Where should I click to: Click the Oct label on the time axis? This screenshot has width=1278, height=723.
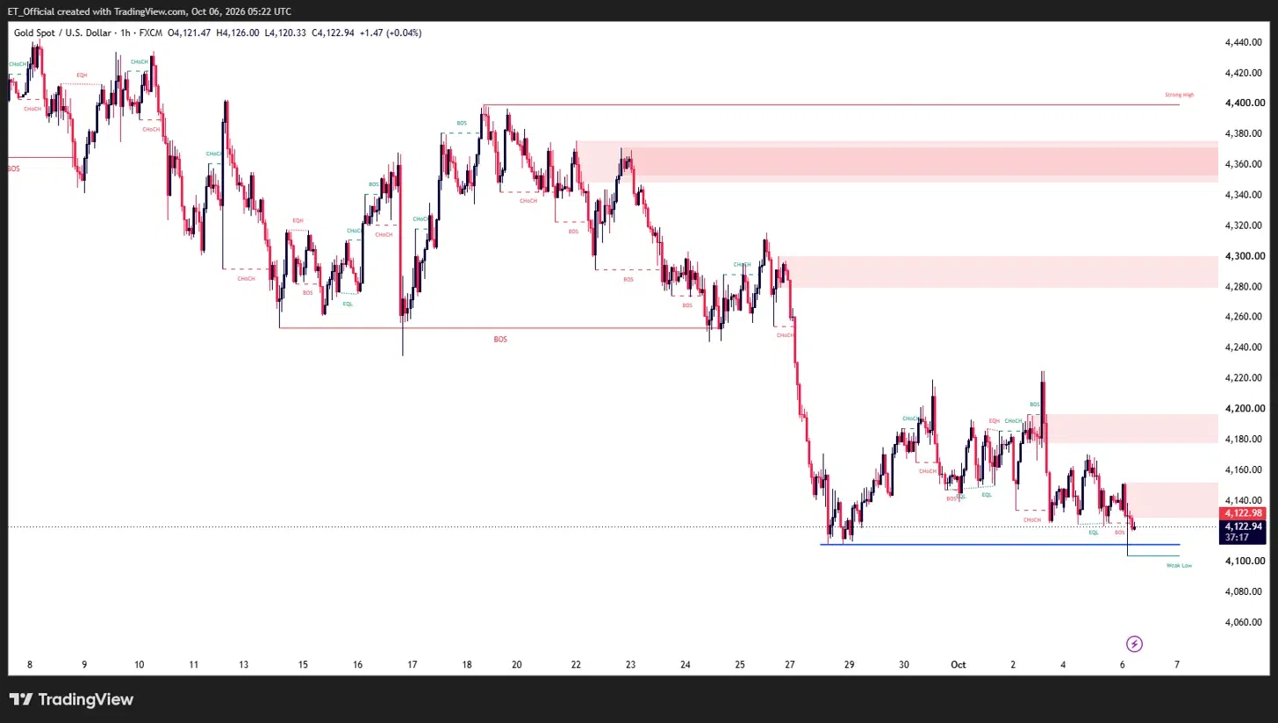pos(958,665)
